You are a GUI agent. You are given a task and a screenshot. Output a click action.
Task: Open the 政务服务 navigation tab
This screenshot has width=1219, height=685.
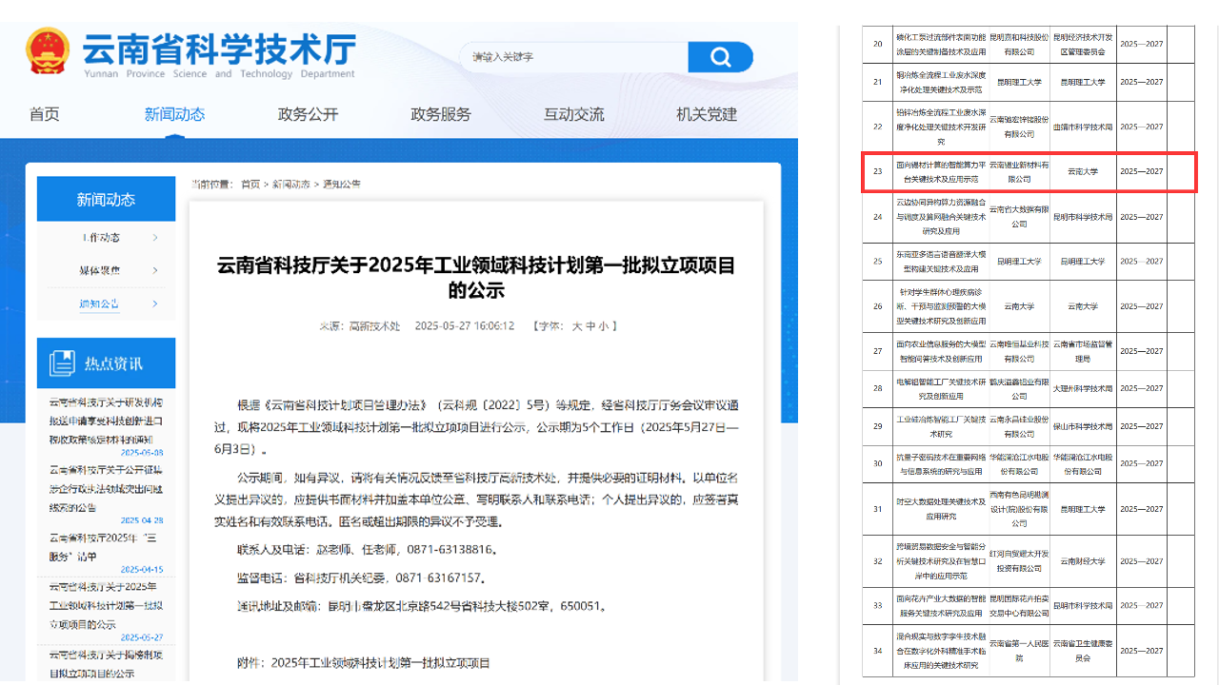(x=441, y=114)
